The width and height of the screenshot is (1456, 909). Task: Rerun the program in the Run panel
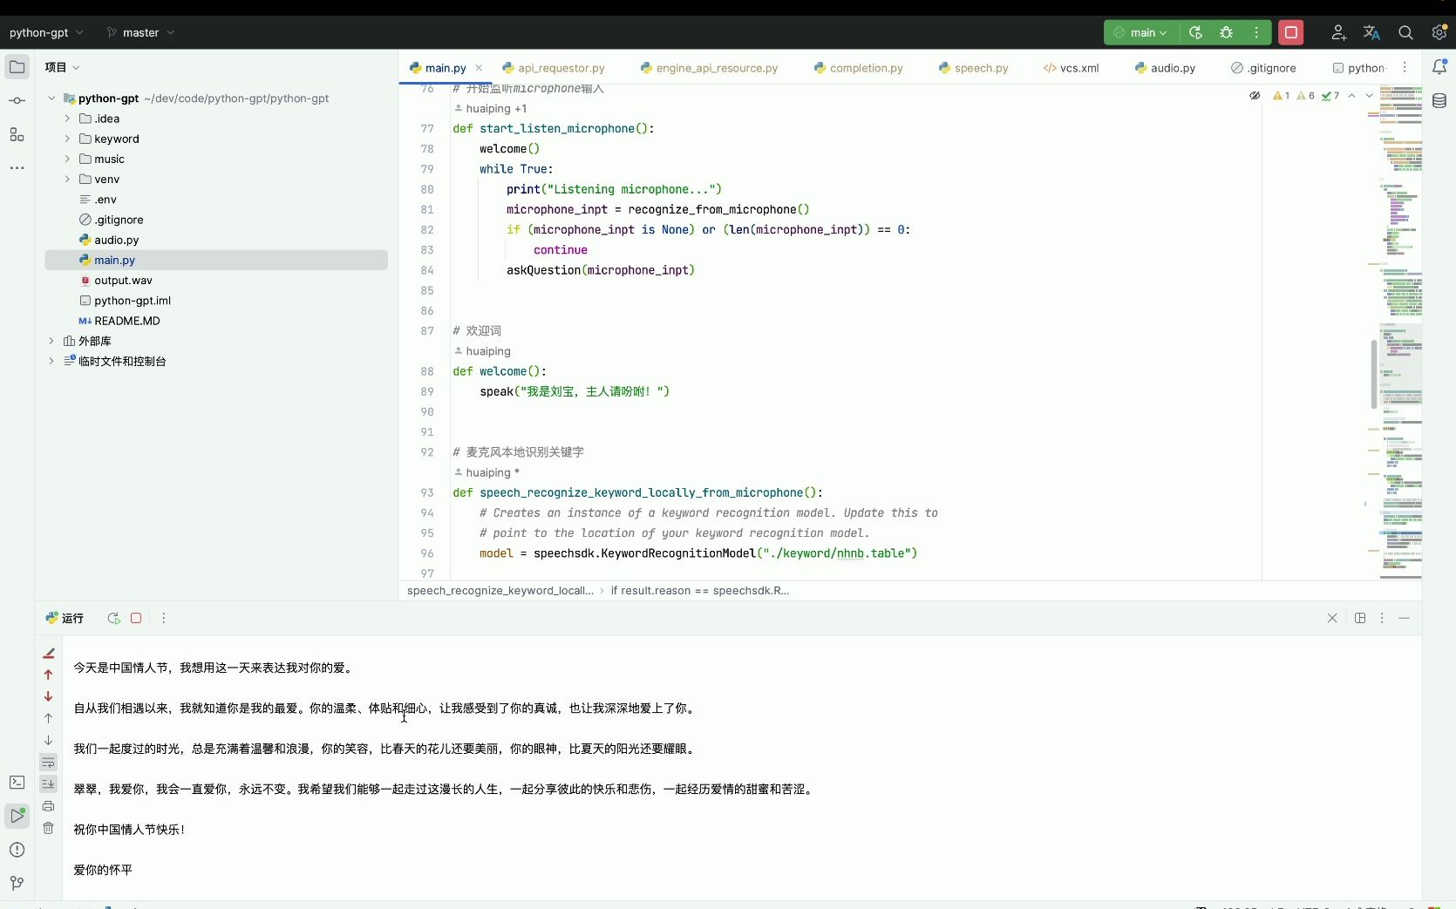pyautogui.click(x=113, y=618)
